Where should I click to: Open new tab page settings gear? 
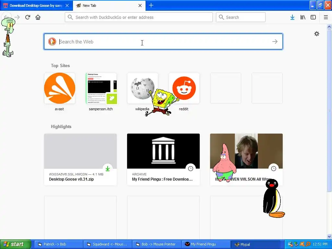click(x=316, y=34)
